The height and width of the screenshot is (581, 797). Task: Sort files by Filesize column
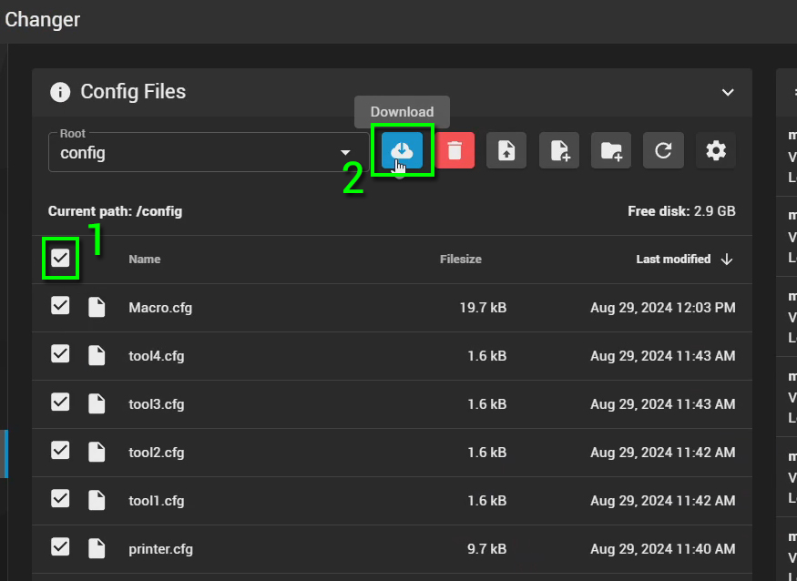pyautogui.click(x=460, y=260)
